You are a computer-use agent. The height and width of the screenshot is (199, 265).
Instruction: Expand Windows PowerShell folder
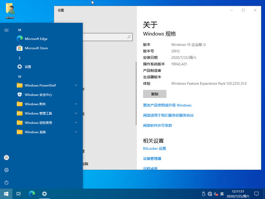click(x=47, y=85)
